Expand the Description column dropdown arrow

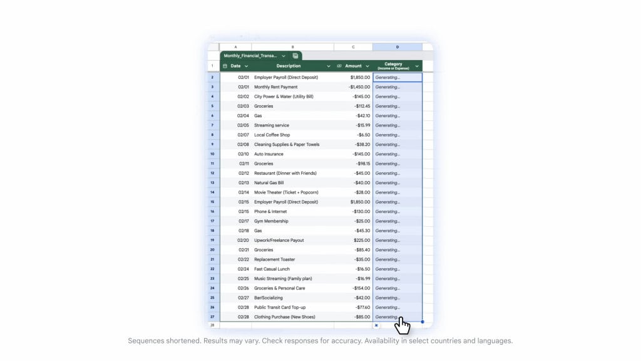tap(329, 66)
